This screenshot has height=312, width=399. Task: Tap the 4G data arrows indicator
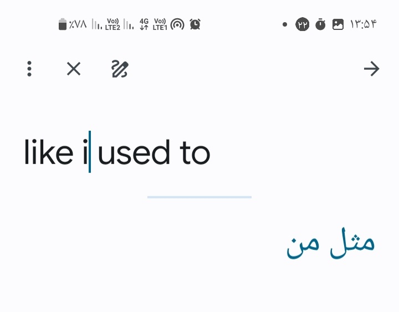pos(144,24)
